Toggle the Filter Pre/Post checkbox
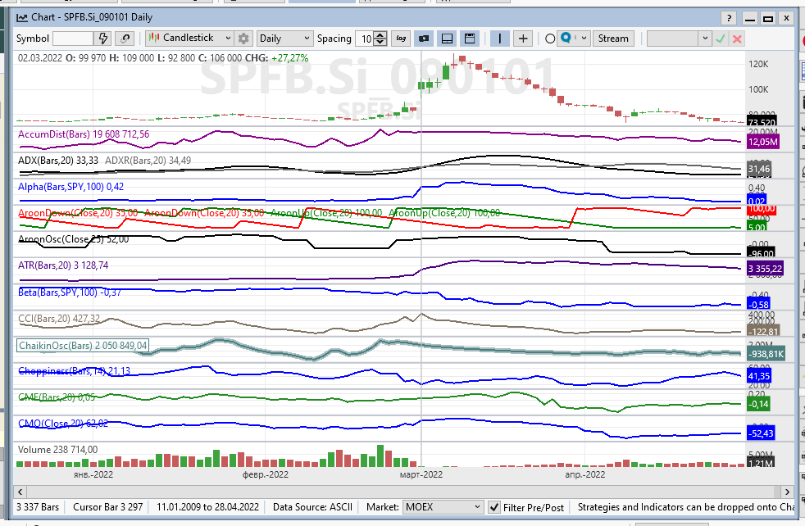The image size is (805, 526). 494,507
